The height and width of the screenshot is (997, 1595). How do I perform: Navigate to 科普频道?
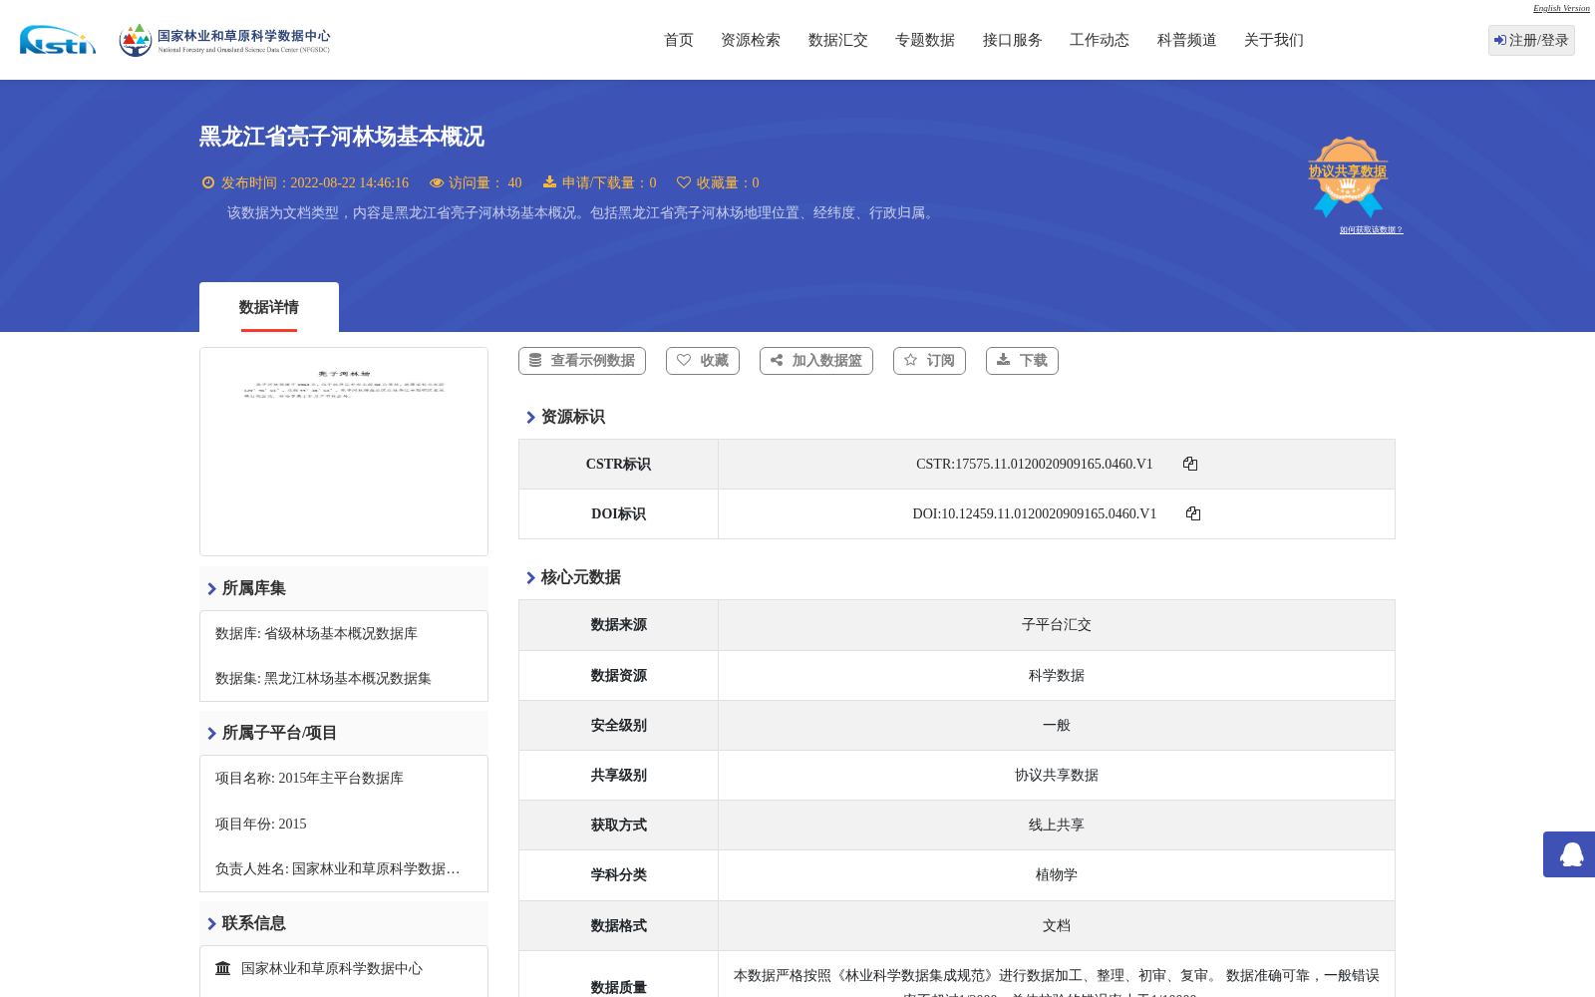click(1187, 40)
